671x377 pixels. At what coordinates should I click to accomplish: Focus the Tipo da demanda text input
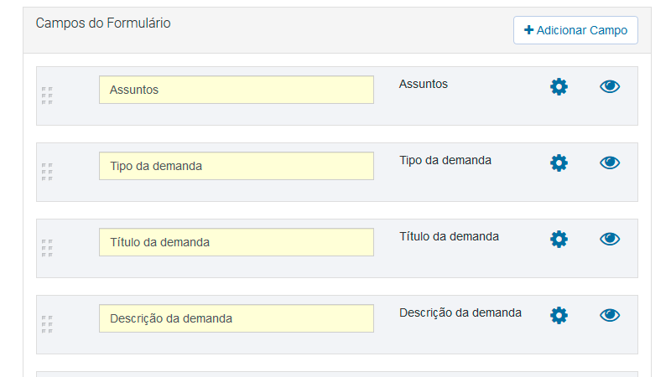pos(237,166)
